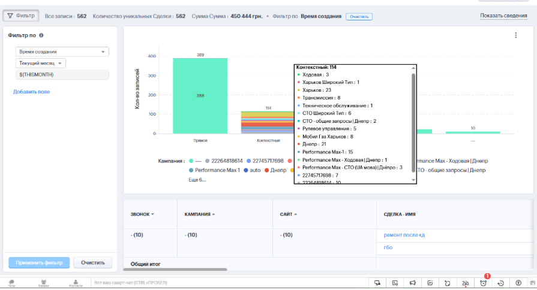Click the alarm reminder icon with red badge
This screenshot has width=537, height=290.
(x=483, y=282)
